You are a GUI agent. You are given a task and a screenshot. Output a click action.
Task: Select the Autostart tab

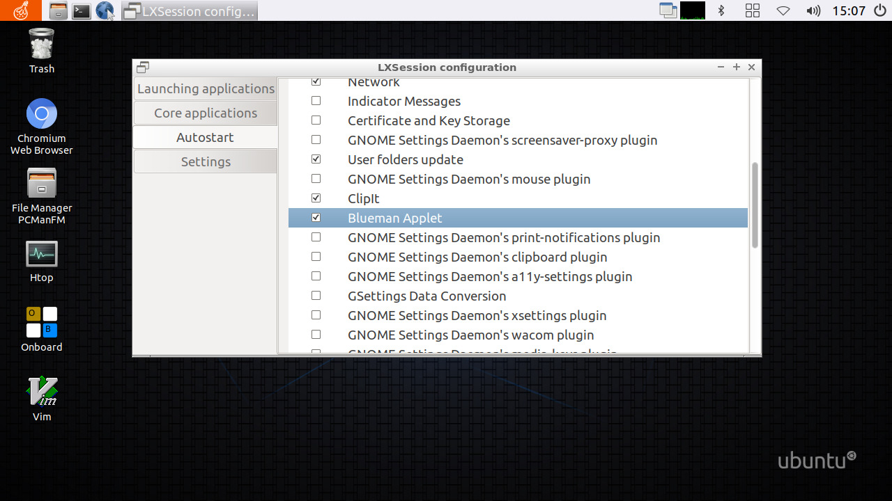[205, 137]
